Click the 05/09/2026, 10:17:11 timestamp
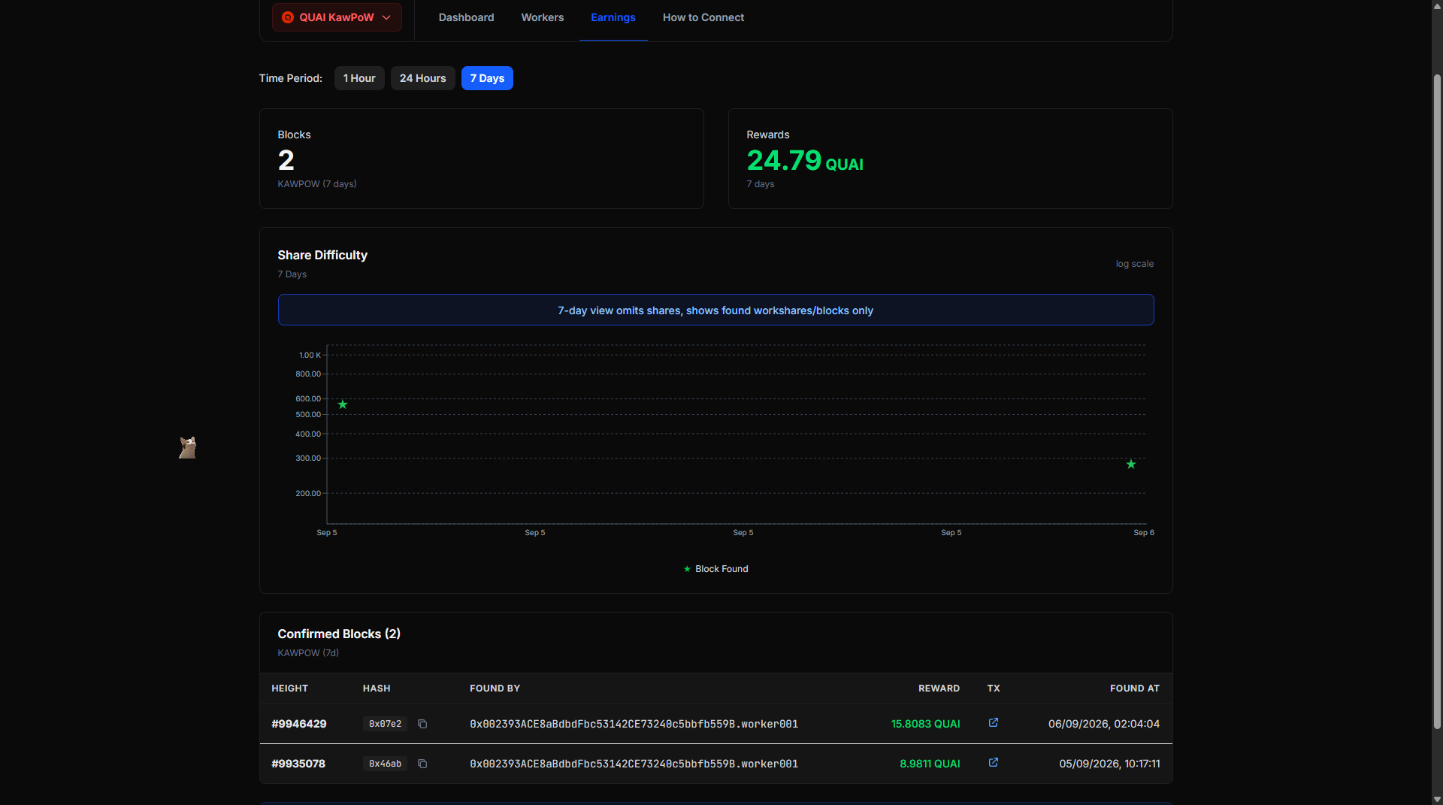Viewport: 1443px width, 805px height. (x=1109, y=764)
